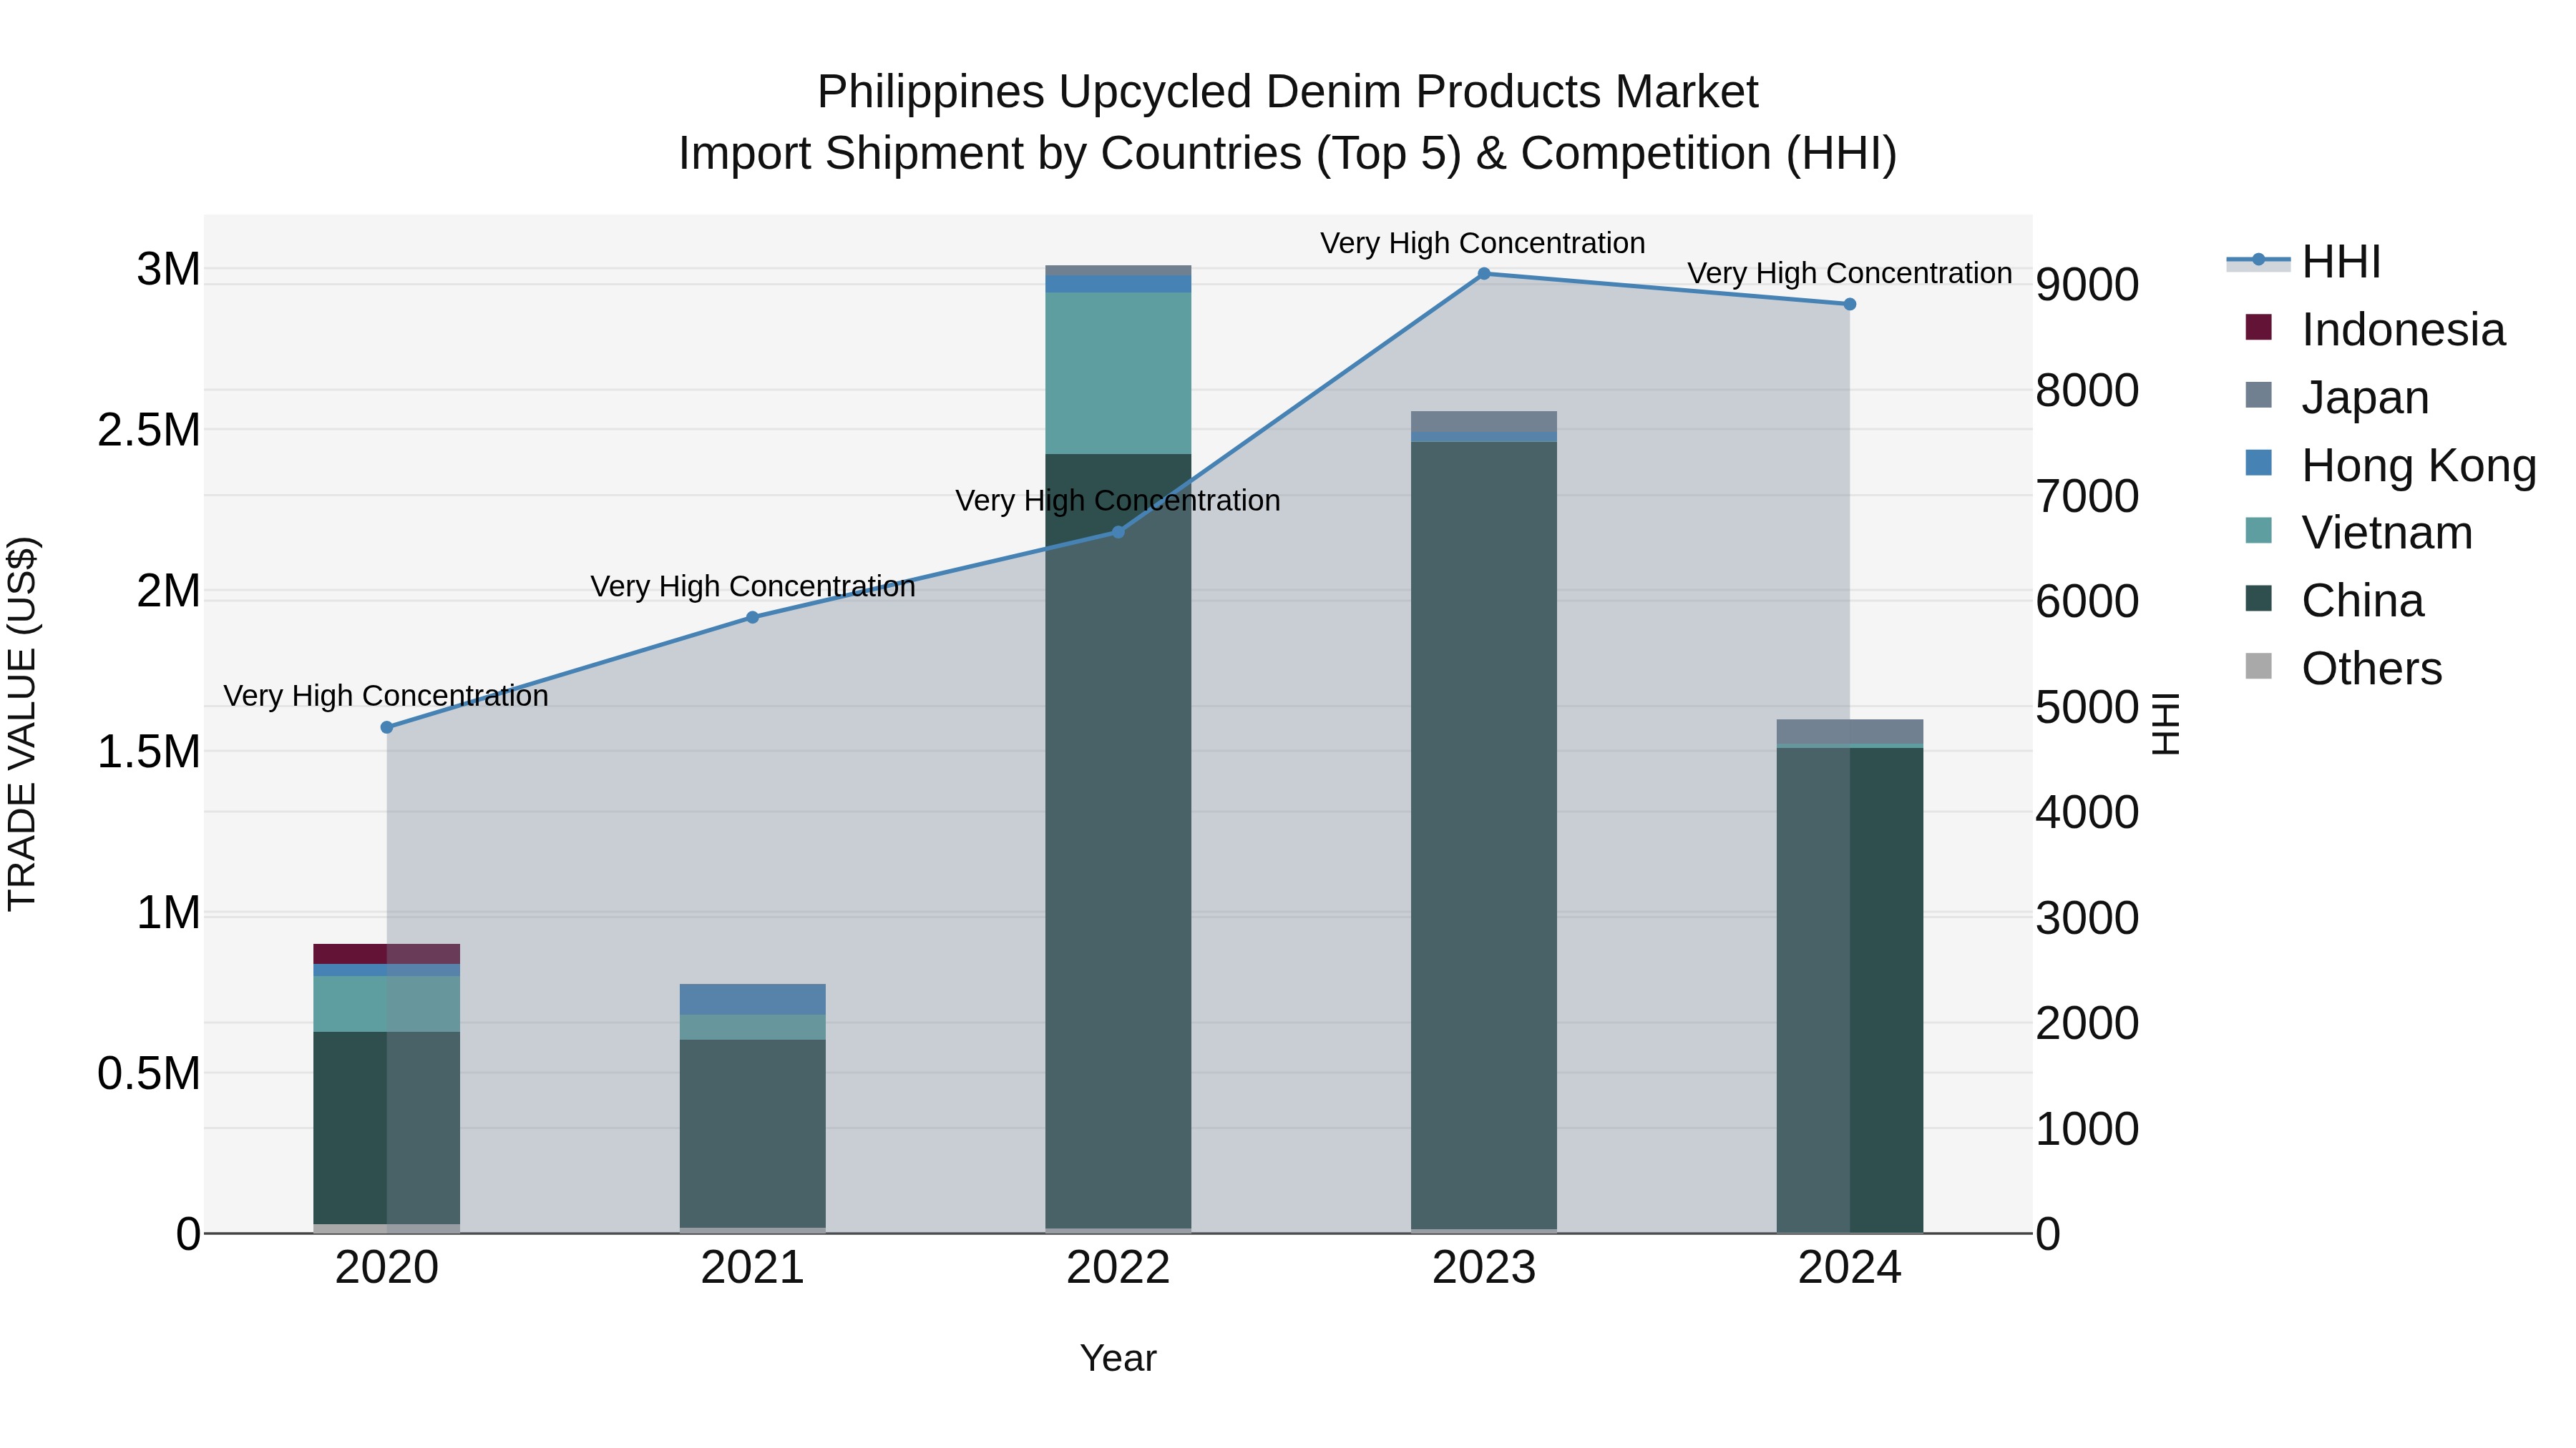
Task: Select the Japan bar segment in 2024
Action: [x=1850, y=732]
